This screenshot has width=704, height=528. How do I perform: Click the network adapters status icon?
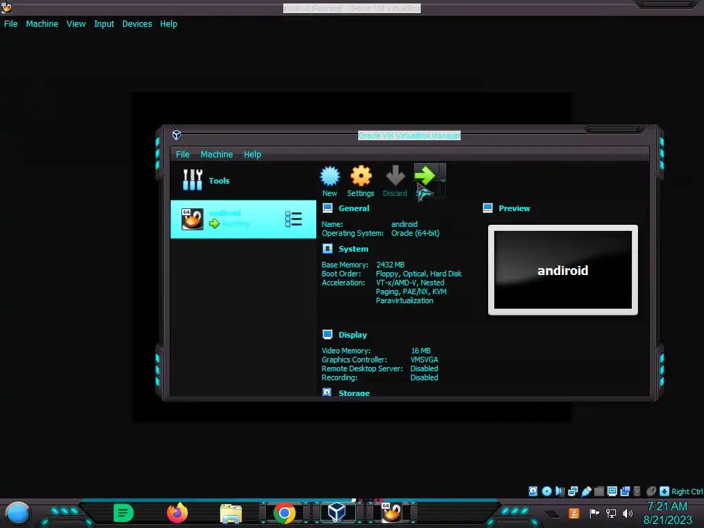pyautogui.click(x=573, y=491)
